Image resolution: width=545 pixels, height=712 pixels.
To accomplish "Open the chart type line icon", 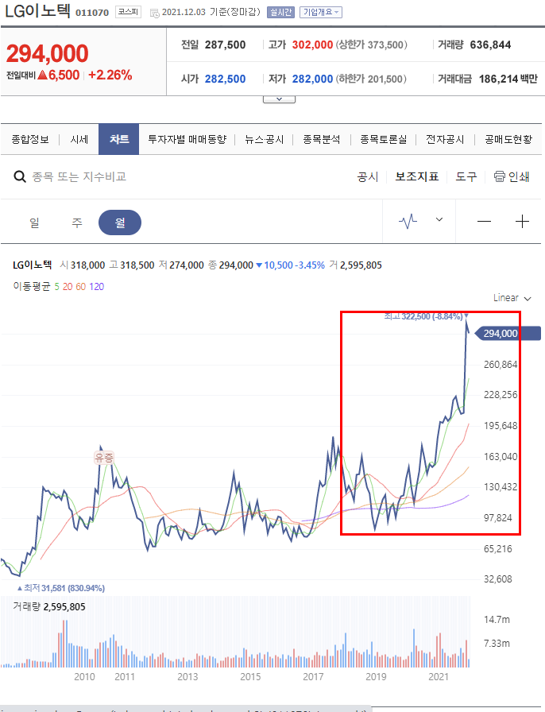I will click(x=408, y=221).
